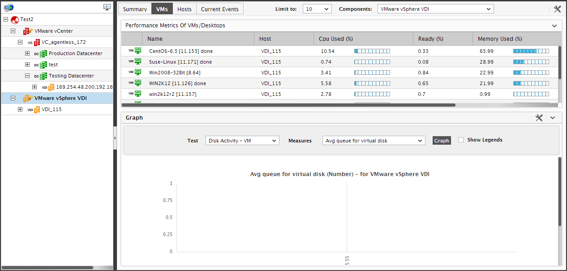Open settings tools icon at top right
The image size is (567, 271).
pos(557,9)
